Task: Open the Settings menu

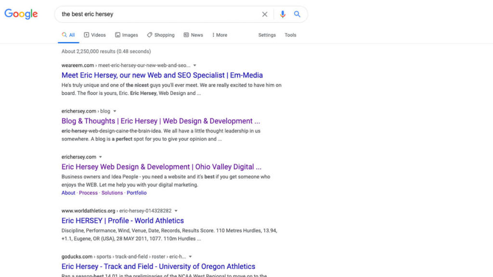Action: (267, 35)
